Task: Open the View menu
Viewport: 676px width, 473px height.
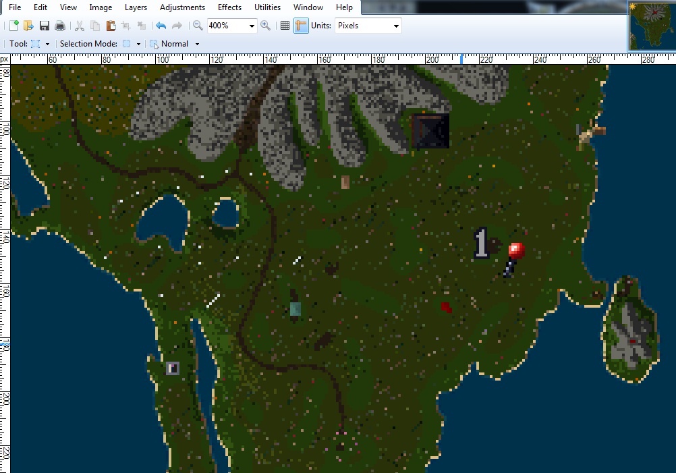Action: click(x=68, y=7)
